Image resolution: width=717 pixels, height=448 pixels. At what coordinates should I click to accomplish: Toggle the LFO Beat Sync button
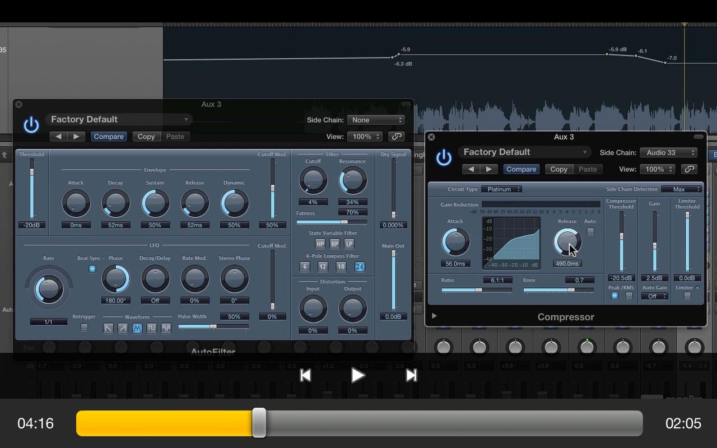(92, 269)
